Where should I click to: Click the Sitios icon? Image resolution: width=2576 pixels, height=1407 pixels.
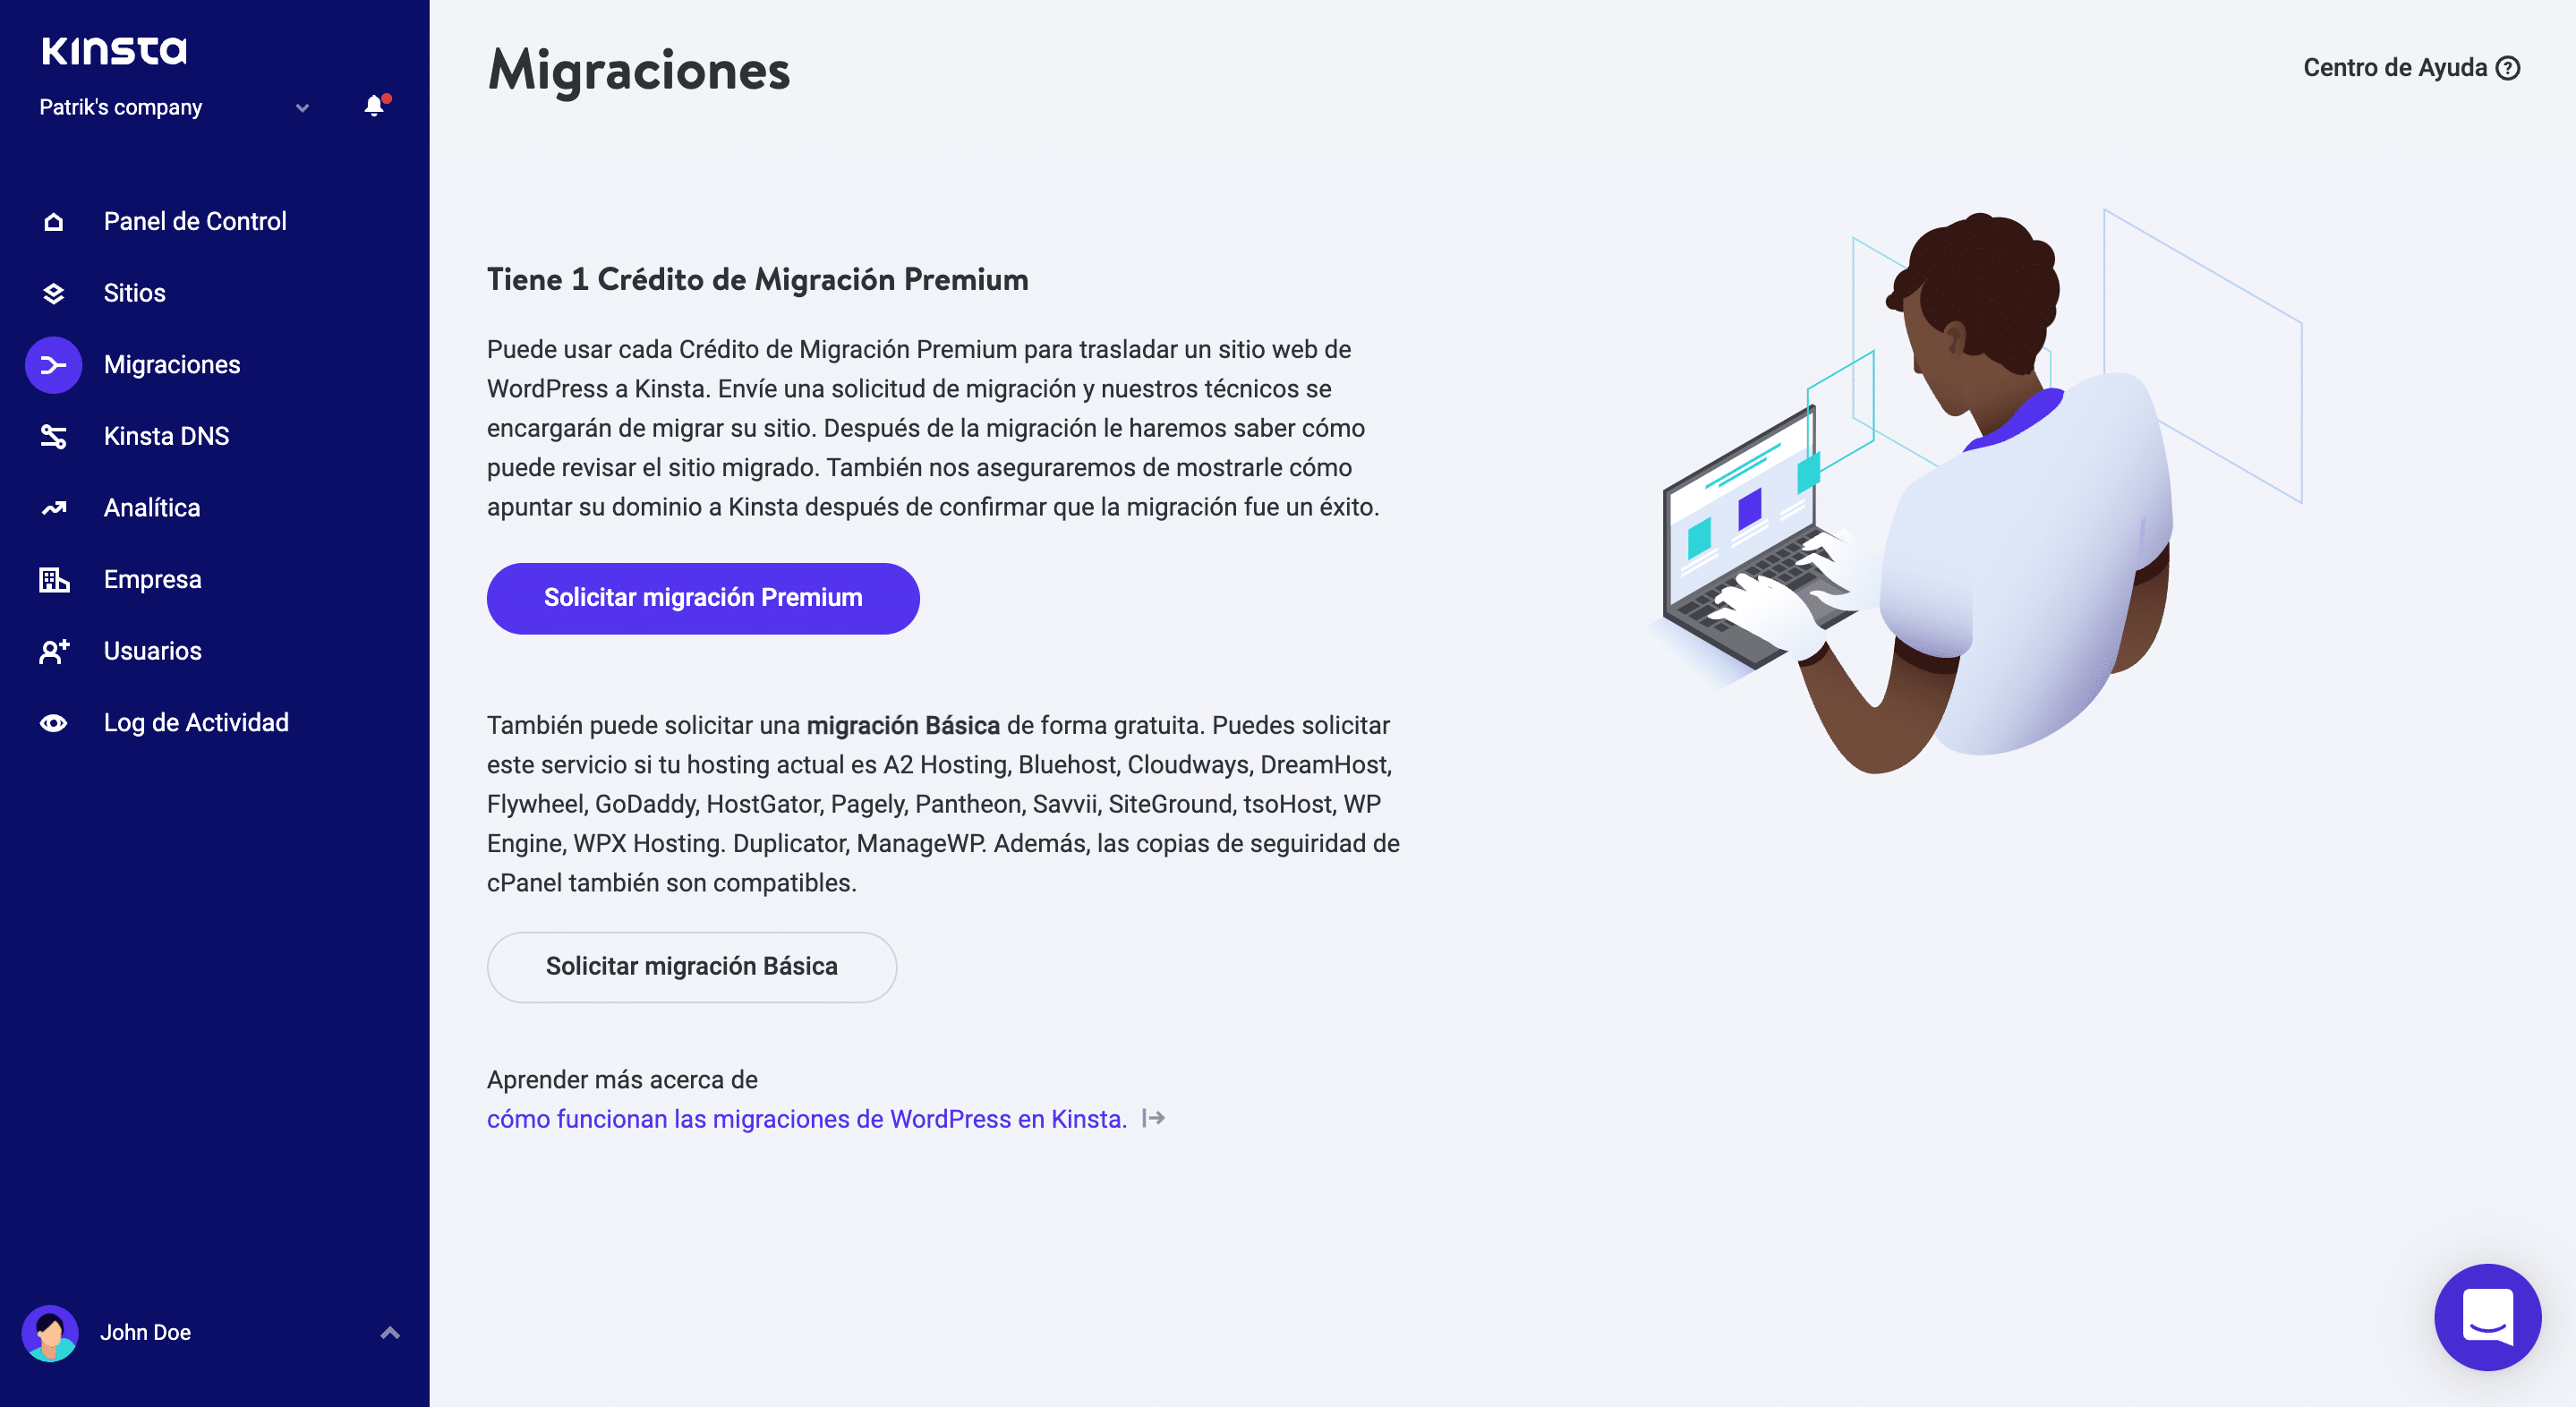coord(50,291)
